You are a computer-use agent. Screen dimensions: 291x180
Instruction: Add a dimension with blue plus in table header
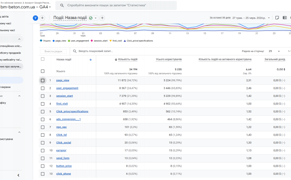pos(91,60)
